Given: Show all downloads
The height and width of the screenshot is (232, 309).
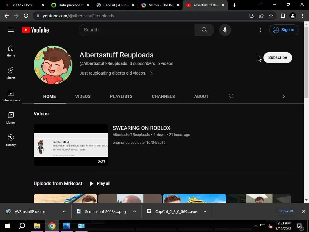Looking at the screenshot, I should (286, 211).
